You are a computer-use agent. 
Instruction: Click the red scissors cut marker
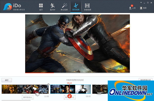click(x=70, y=96)
